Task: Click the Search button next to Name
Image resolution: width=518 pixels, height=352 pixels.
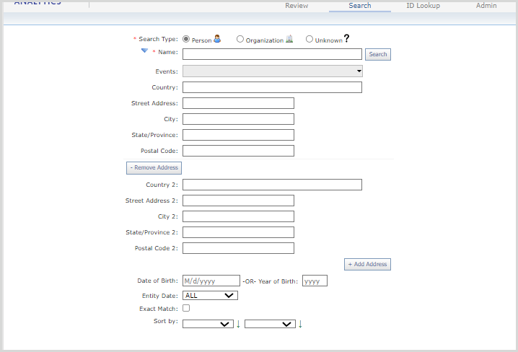Action: point(378,54)
